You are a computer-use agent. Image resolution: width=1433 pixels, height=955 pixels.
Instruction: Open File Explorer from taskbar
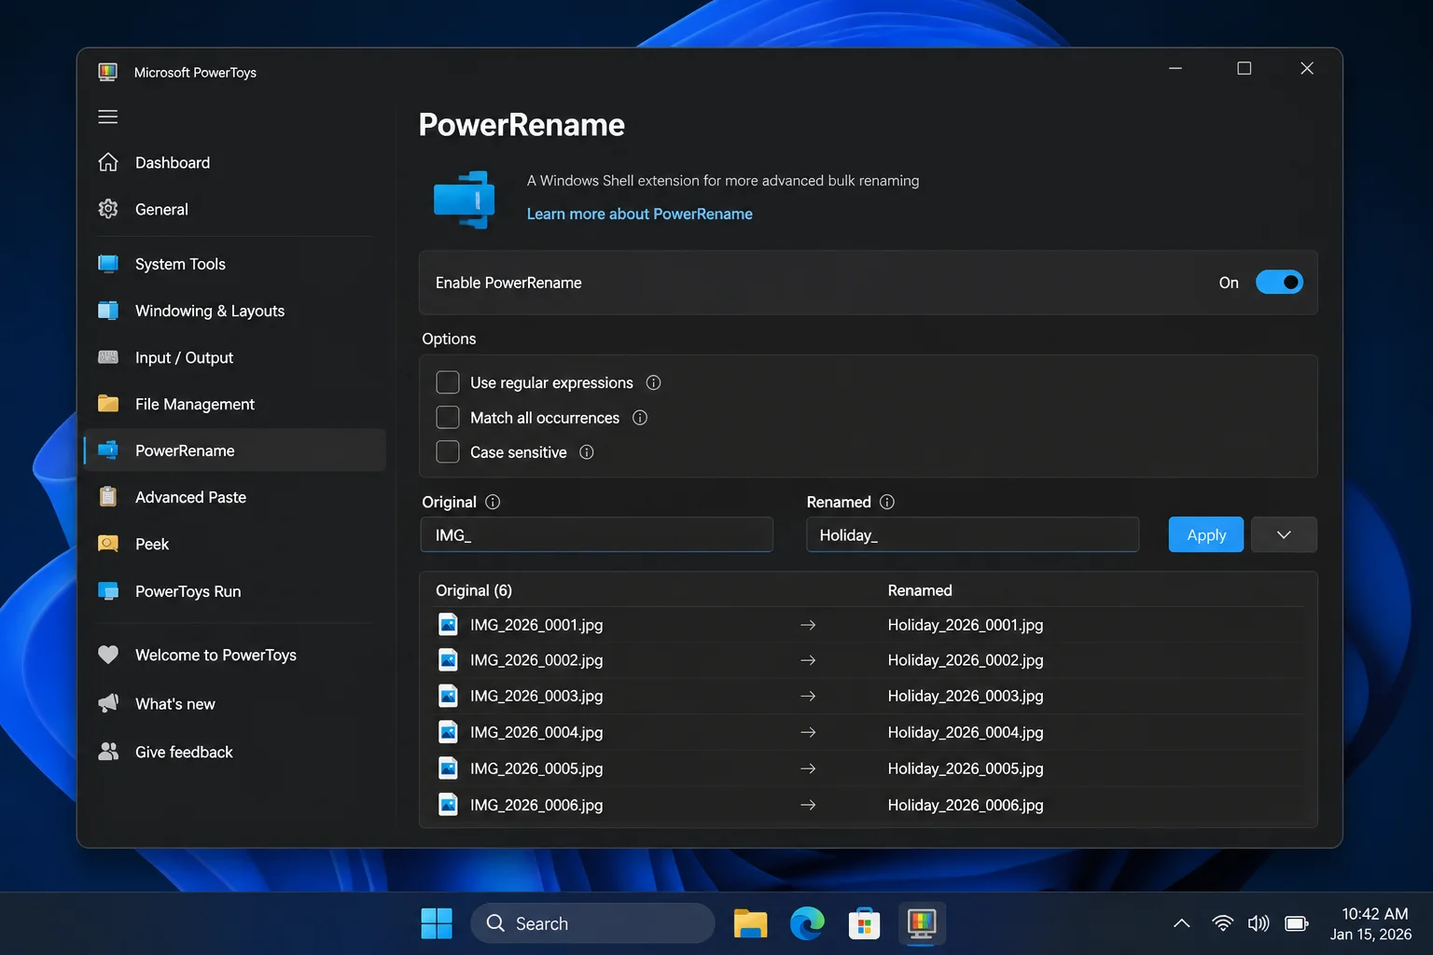(x=750, y=923)
